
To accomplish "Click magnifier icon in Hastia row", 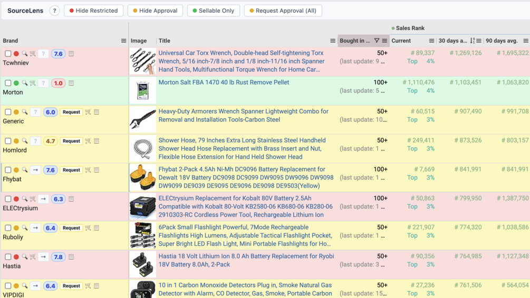I will click(x=25, y=257).
